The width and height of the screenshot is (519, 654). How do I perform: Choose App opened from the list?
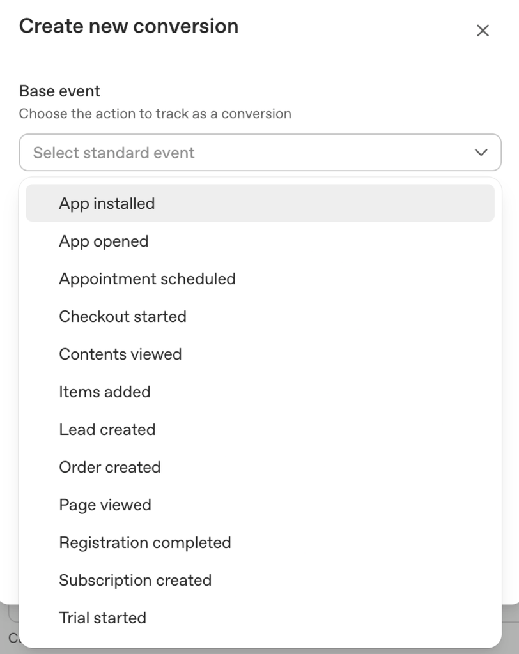(x=259, y=241)
